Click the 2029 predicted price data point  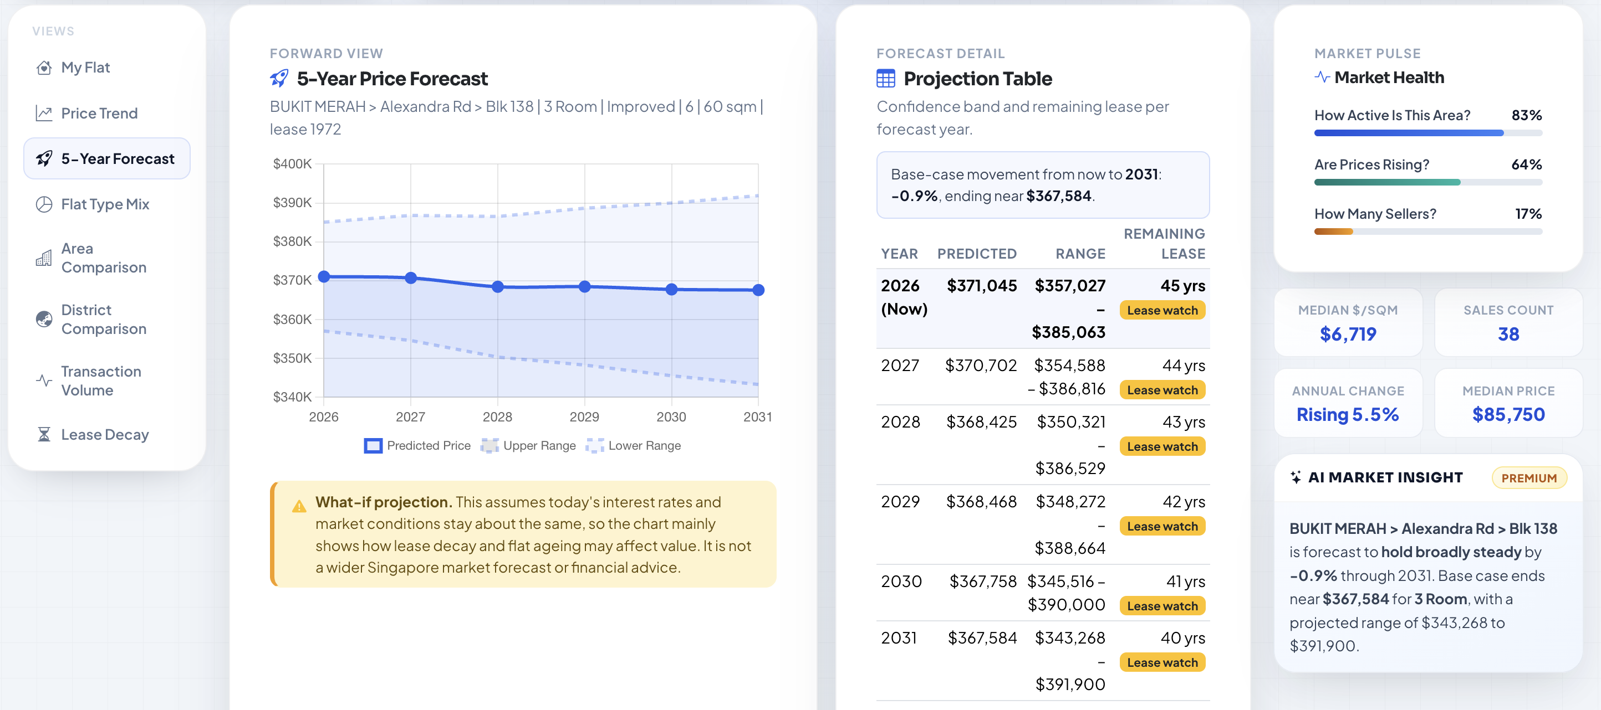tap(585, 286)
